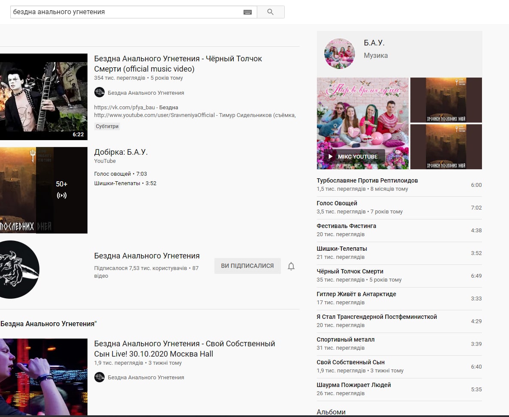Click ВИ ПІДПИСАЛИСЯ subscribed button
Screen dimensions: 509x417
(x=247, y=266)
